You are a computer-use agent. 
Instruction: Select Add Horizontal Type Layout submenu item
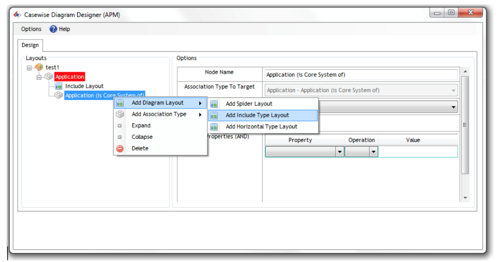pos(263,127)
